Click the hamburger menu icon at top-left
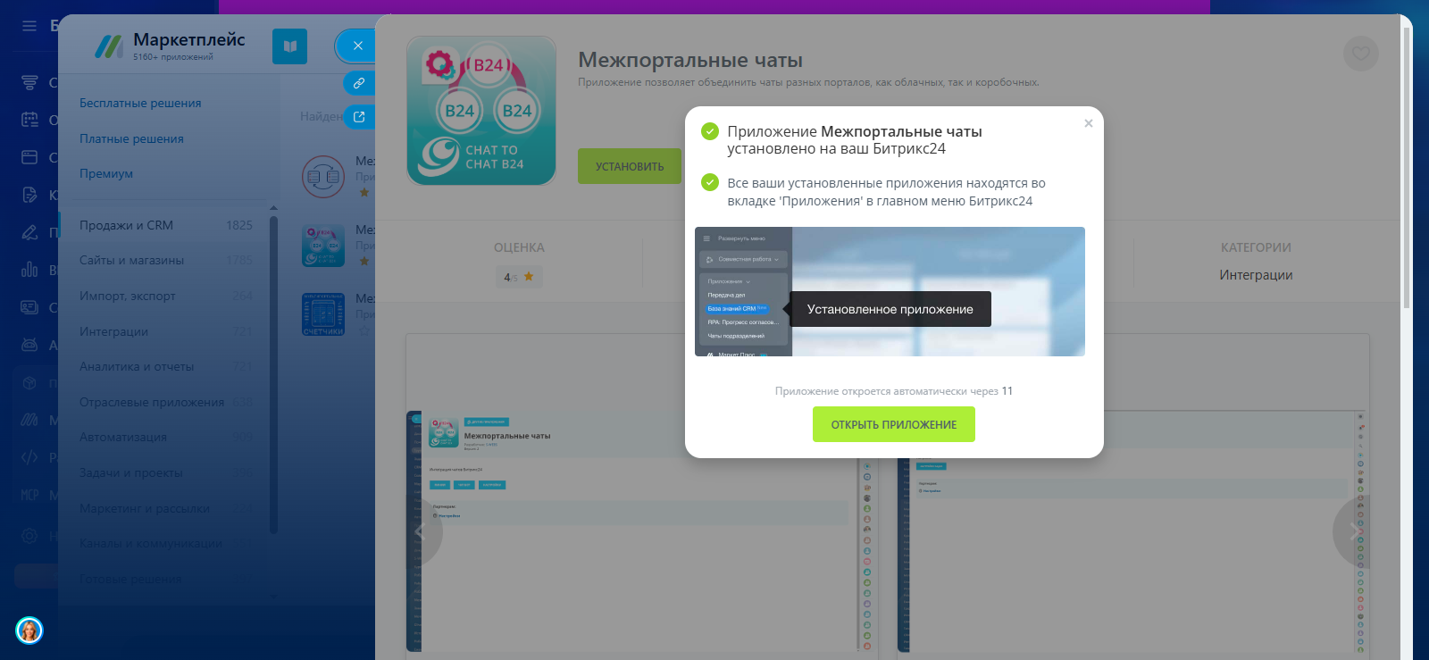1429x660 pixels. pos(29,26)
